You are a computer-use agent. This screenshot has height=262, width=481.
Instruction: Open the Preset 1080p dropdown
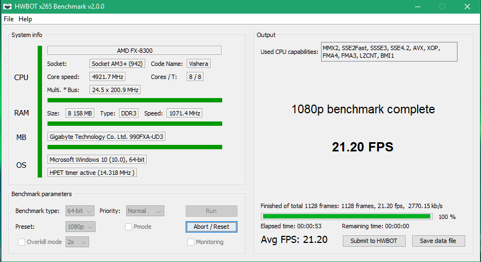80,227
